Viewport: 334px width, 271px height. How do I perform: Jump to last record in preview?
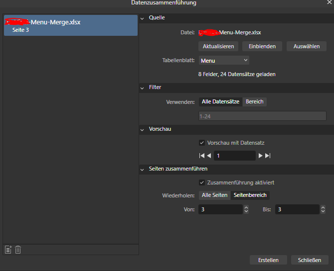[x=268, y=156]
